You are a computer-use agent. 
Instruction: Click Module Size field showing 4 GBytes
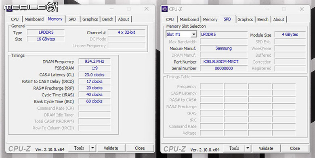coord(290,35)
